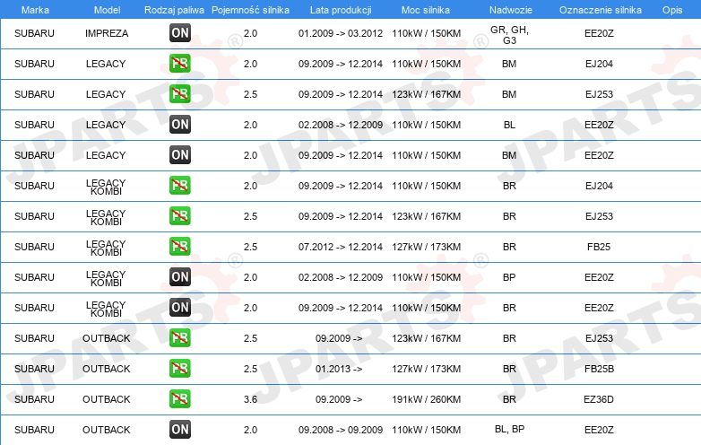Image resolution: width=701 pixels, height=445 pixels.
Task: Select the EZ36D engine code cell
Action: [599, 399]
